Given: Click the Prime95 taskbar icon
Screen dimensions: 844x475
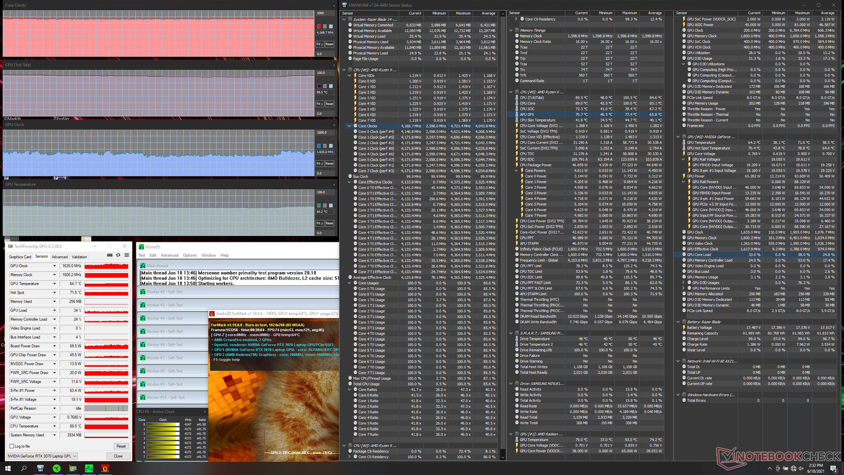Looking at the screenshot, I should click(x=89, y=468).
